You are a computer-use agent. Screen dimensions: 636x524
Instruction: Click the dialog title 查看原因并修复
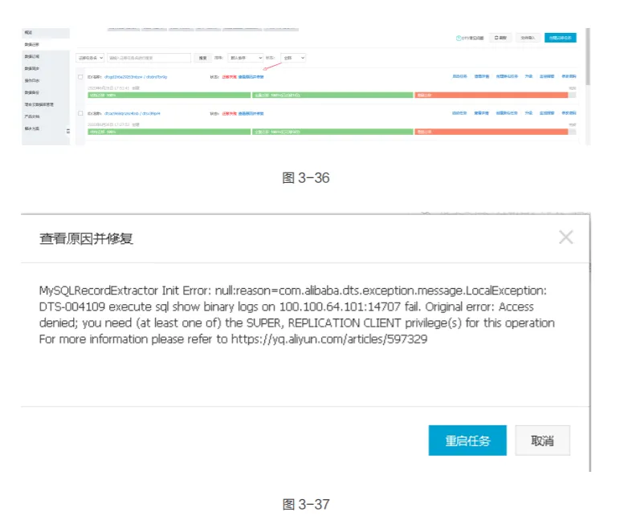click(x=86, y=238)
